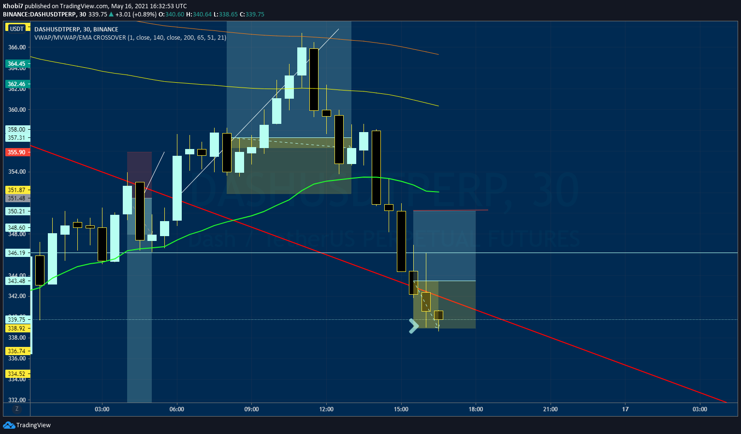Screen dimensions: 741x434
Task: Click the yellow 351.87 price label
Action: coord(17,190)
